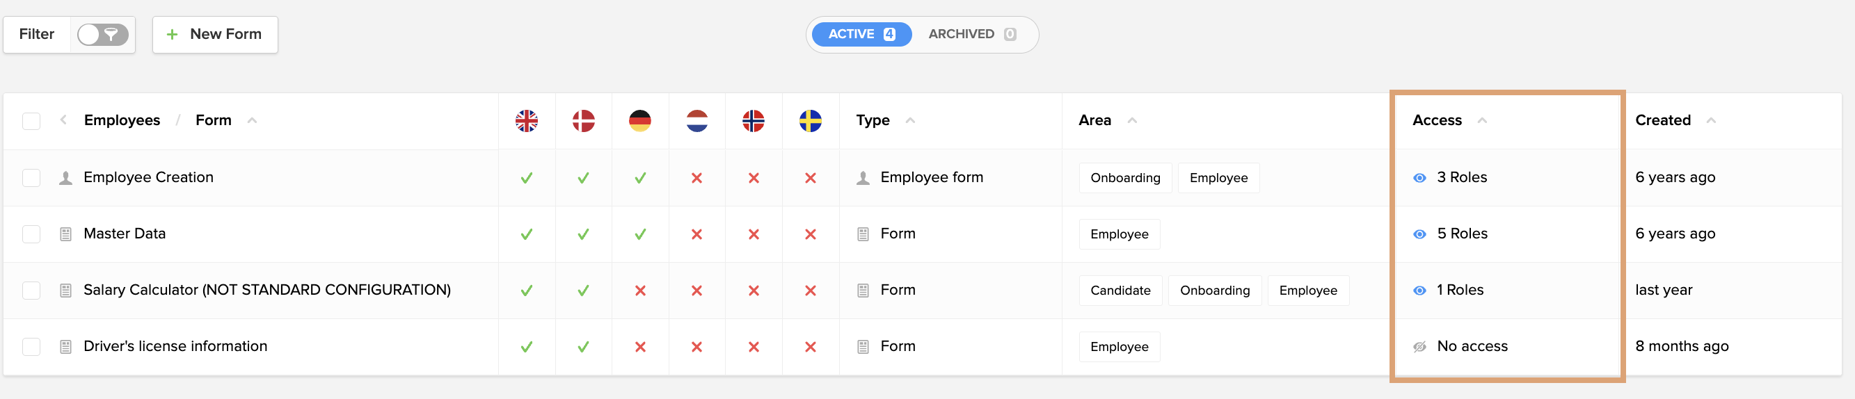Viewport: 1855px width, 399px height.
Task: Sort by the Area column arrow
Action: click(x=1132, y=120)
